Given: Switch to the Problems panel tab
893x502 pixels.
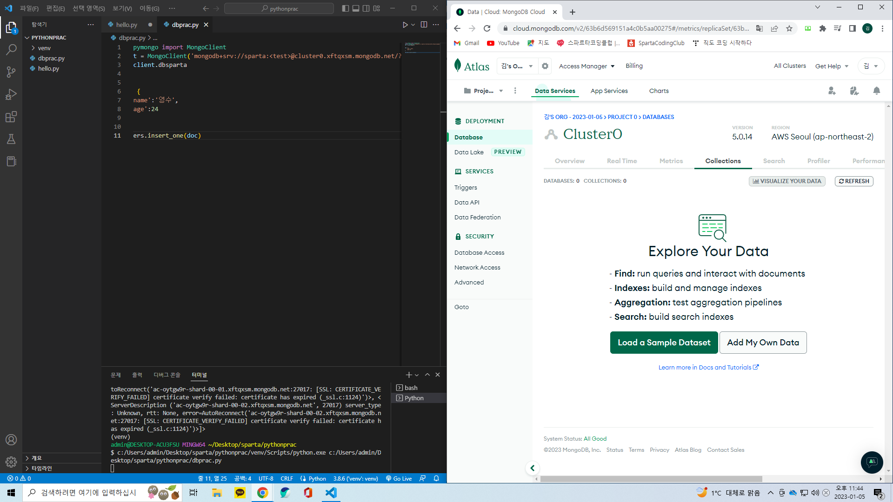Looking at the screenshot, I should click(116, 375).
